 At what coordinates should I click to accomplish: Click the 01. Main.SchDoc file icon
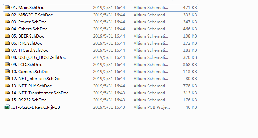click(x=7, y=7)
